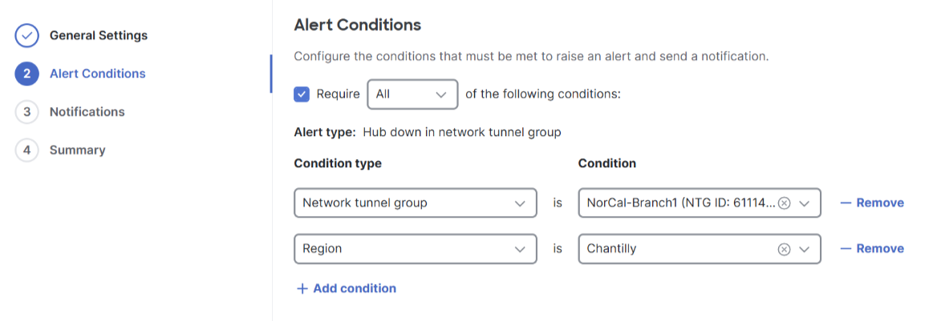Image resolution: width=945 pixels, height=321 pixels.
Task: Click the plus icon beside Add condition
Action: pos(302,288)
